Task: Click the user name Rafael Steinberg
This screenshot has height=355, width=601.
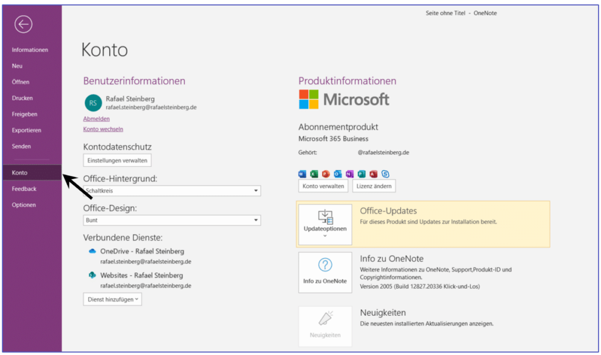Action: click(130, 99)
